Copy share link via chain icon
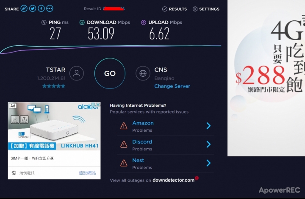Screen dimensions: 305x199 click(x=24, y=8)
